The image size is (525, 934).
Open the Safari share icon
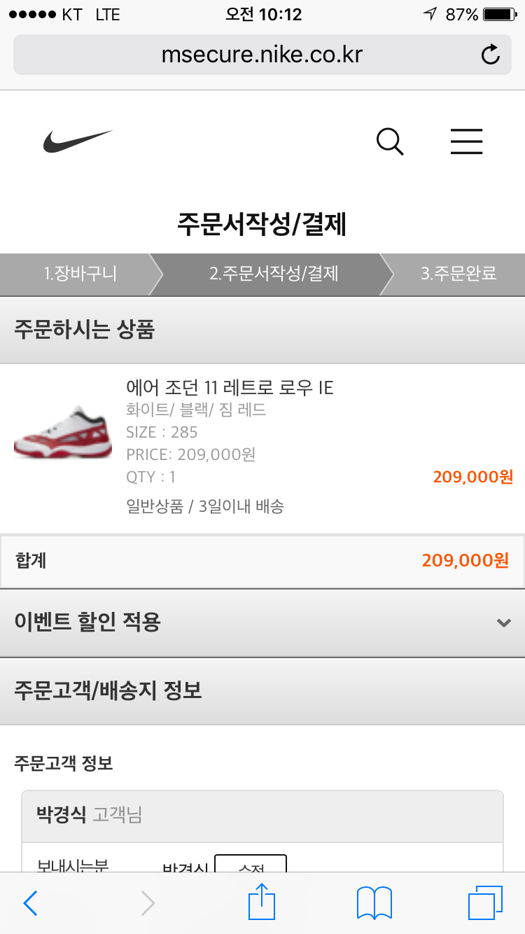[x=262, y=901]
